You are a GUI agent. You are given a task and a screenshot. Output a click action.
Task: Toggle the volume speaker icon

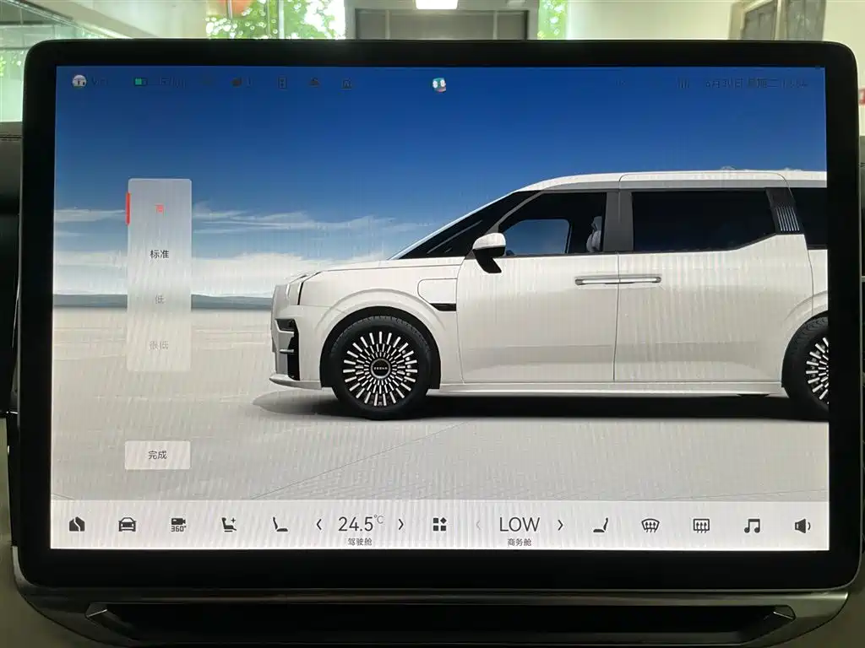point(802,526)
